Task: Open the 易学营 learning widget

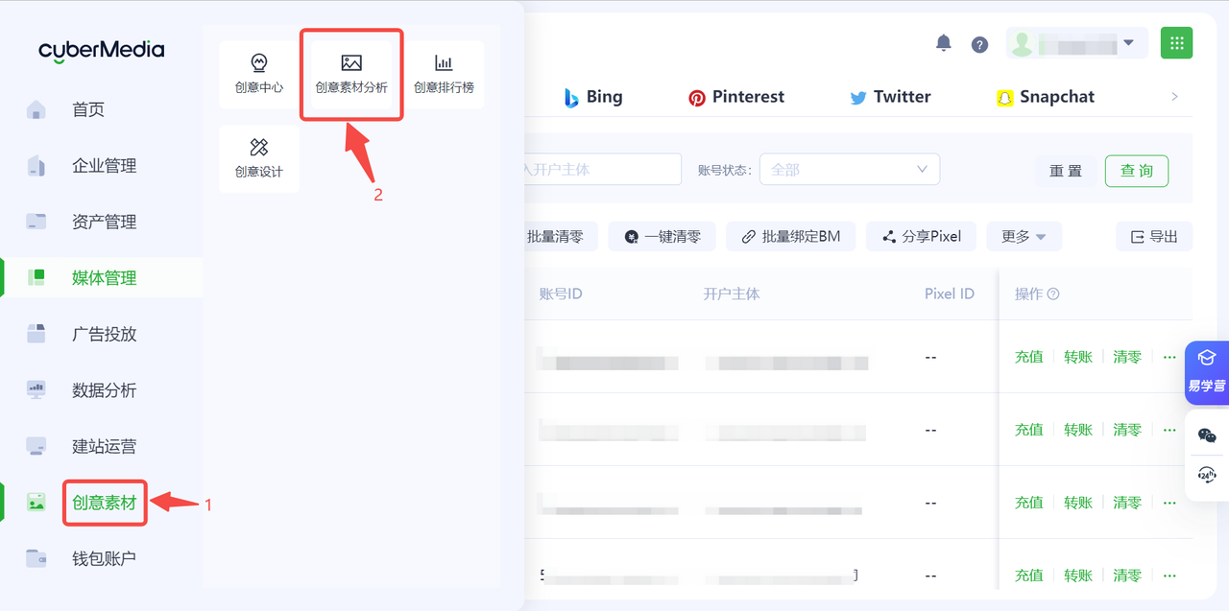Action: click(x=1207, y=372)
